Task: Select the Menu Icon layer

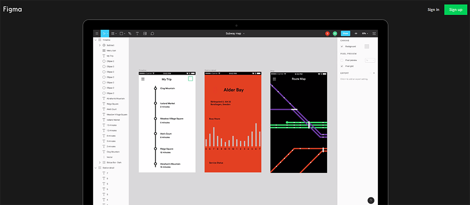Action: click(x=111, y=50)
